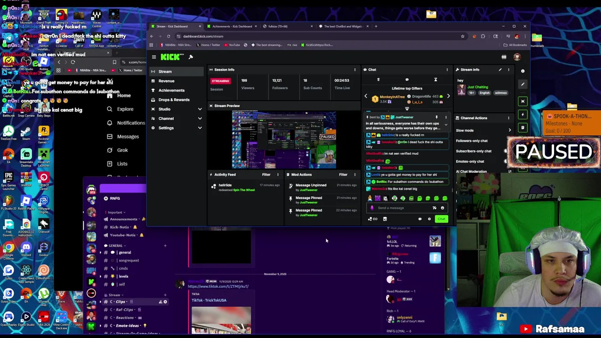
Task: Click the hourglass icon in Chat toolbar
Action: (435, 80)
